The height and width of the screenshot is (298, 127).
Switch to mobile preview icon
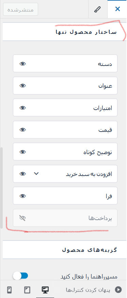pyautogui.click(x=9, y=290)
